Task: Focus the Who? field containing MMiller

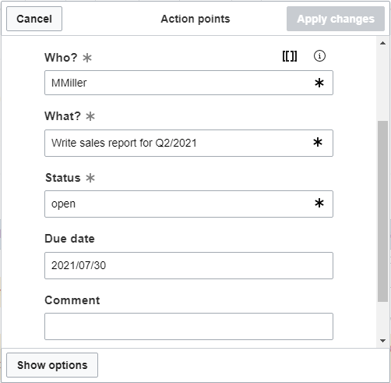Action: (x=188, y=83)
